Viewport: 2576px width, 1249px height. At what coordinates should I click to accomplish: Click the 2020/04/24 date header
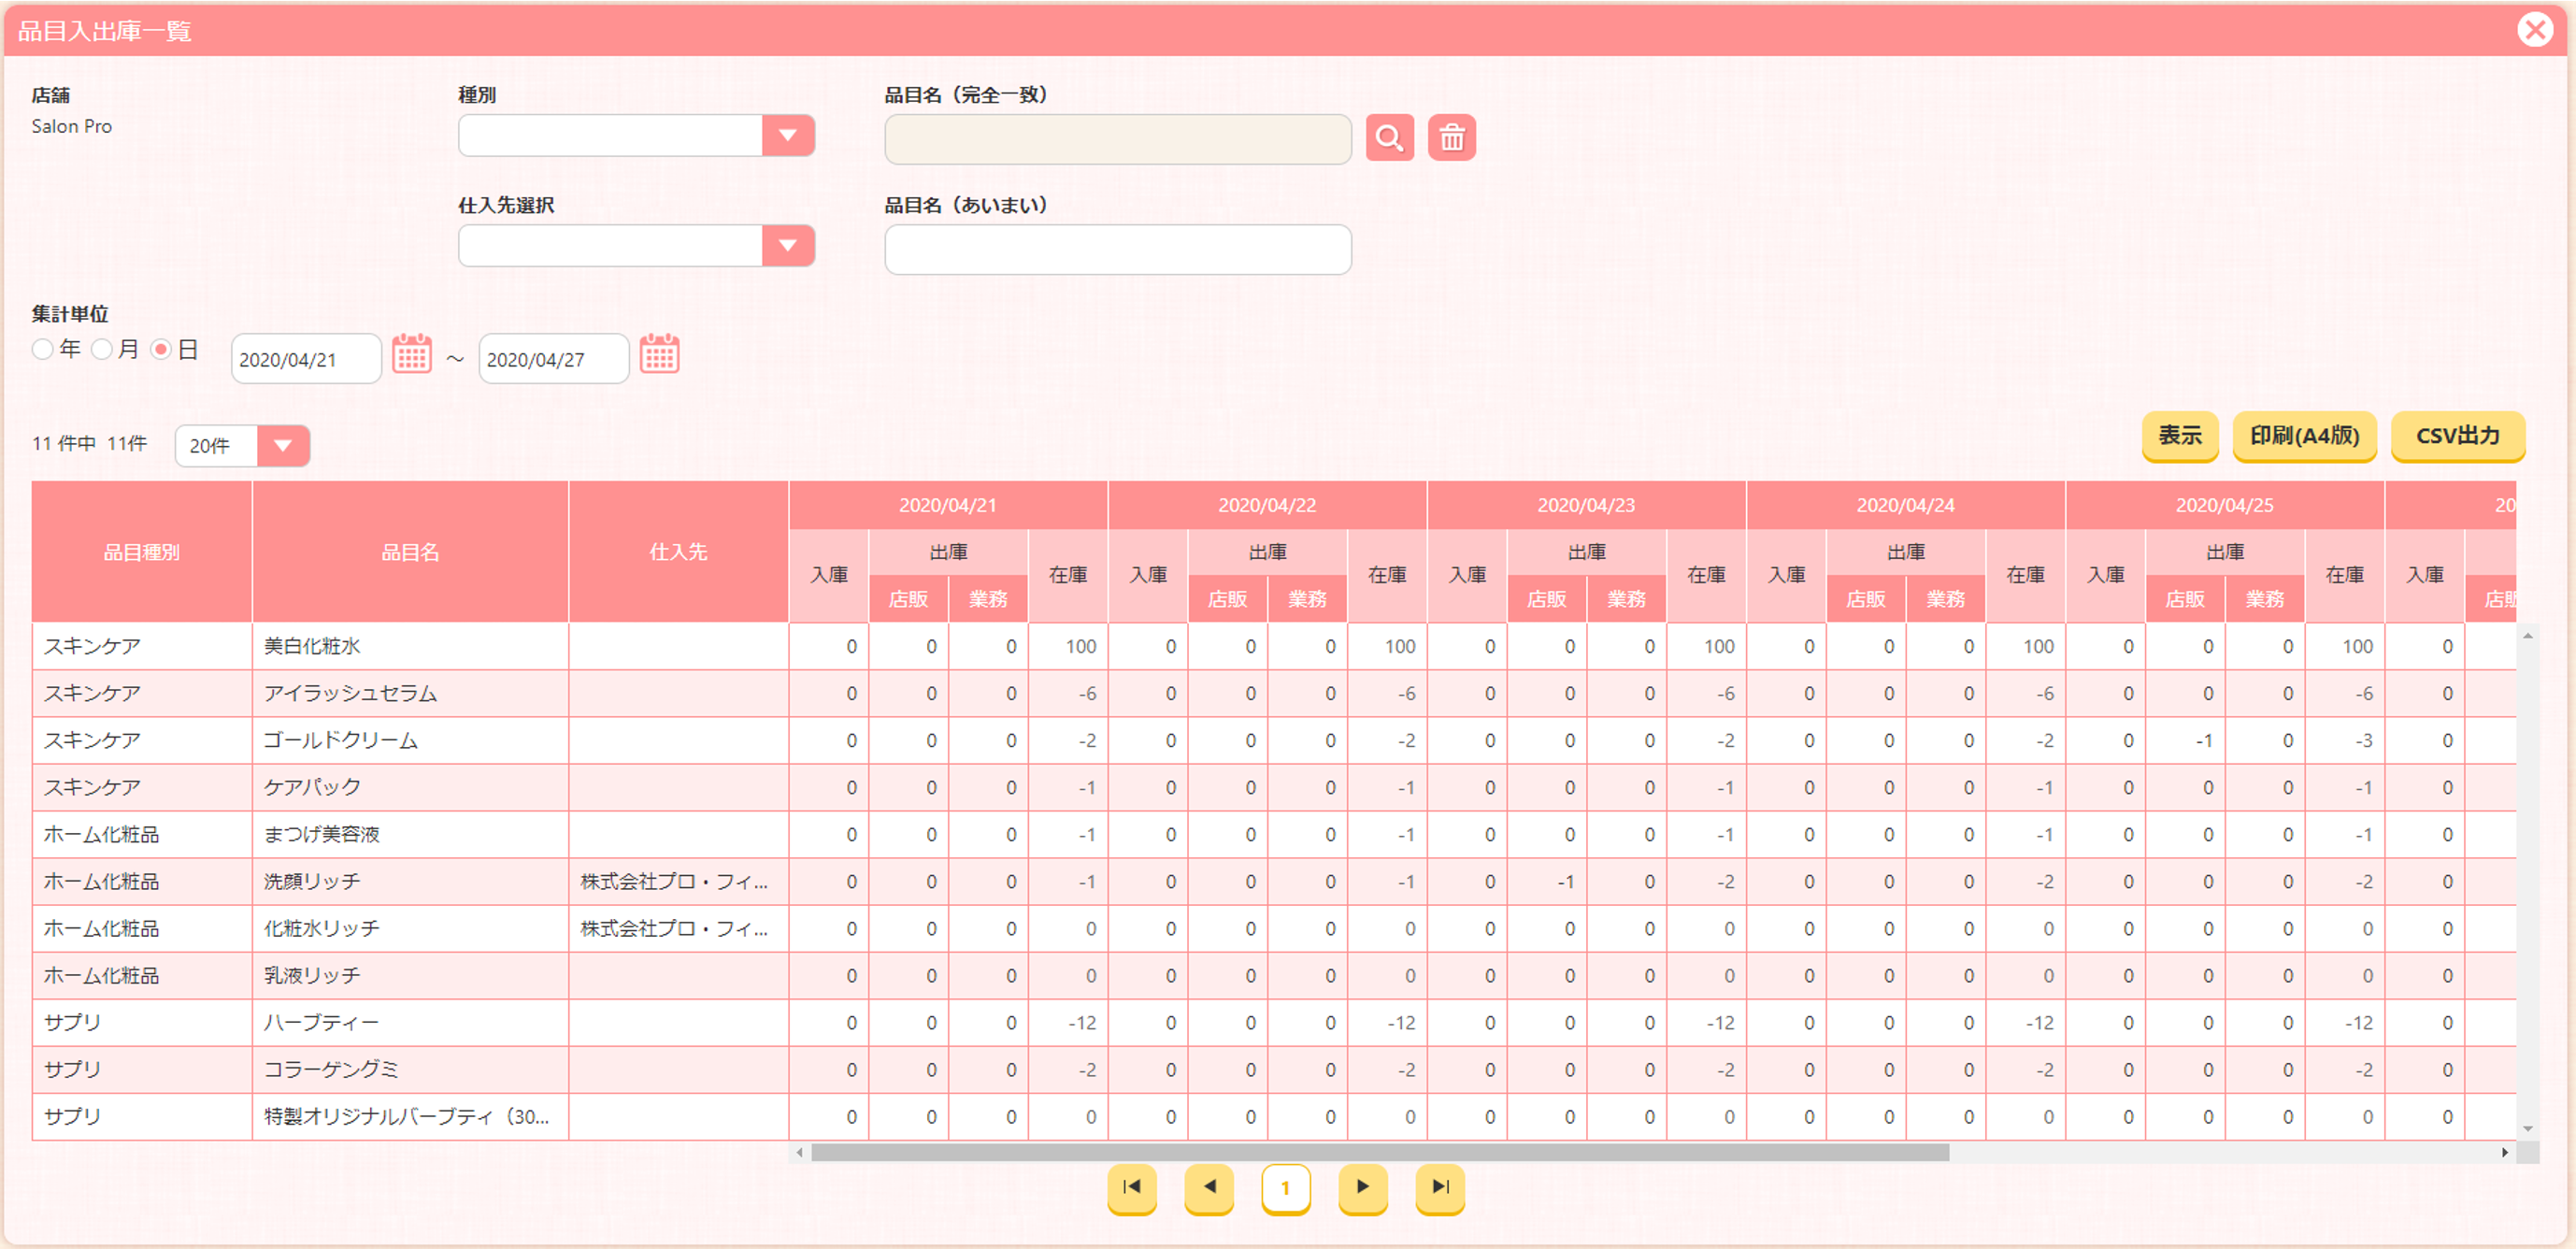[x=1905, y=505]
